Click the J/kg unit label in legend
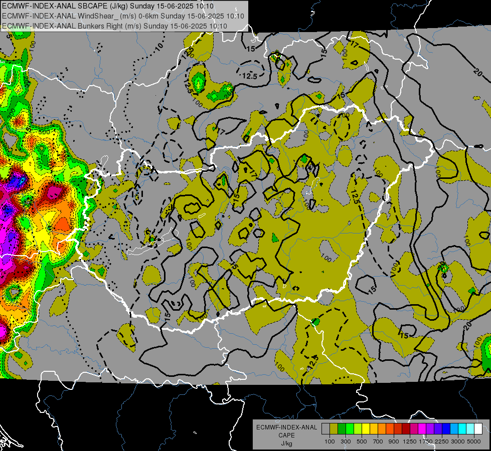This screenshot has width=491, height=451. 287,444
